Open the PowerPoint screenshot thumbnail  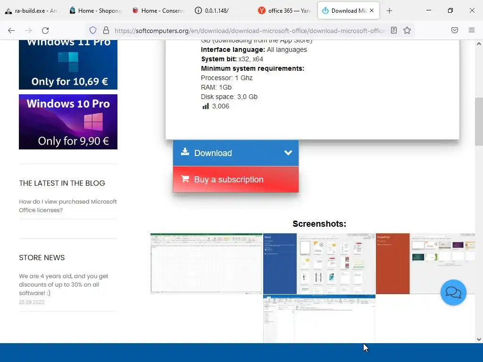tap(425, 264)
